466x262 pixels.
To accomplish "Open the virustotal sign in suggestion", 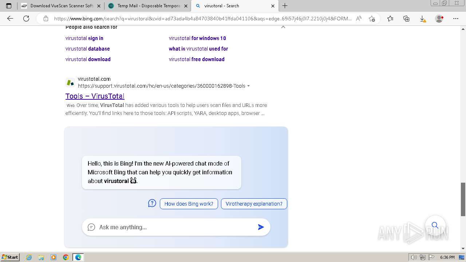I will tap(84, 38).
